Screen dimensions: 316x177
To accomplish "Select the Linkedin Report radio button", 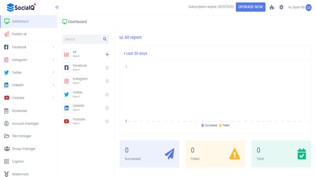I will tap(107, 108).
